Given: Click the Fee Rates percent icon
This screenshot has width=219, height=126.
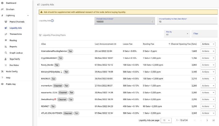Looking at the screenshot, I should (x=6, y=65).
